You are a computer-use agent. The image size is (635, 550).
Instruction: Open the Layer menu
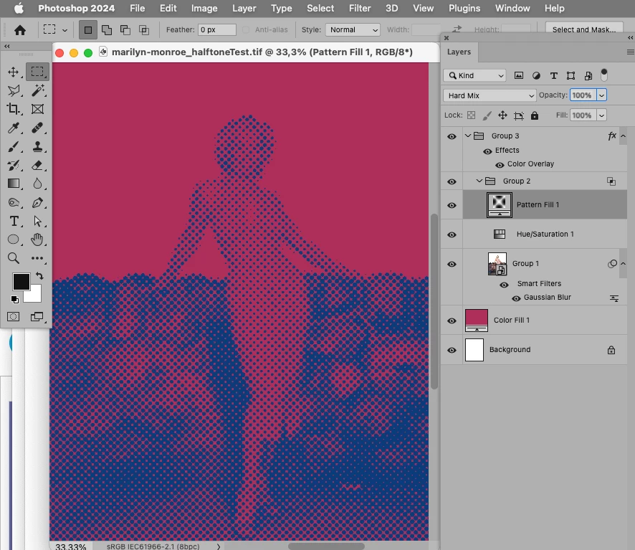pos(244,8)
